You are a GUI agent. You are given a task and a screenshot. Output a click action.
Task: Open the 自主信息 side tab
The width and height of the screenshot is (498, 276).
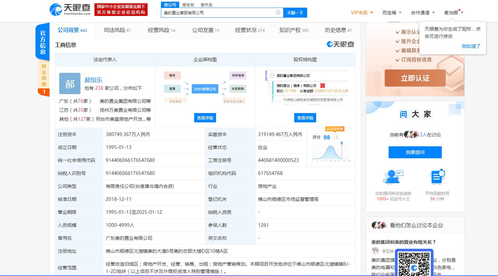44,78
